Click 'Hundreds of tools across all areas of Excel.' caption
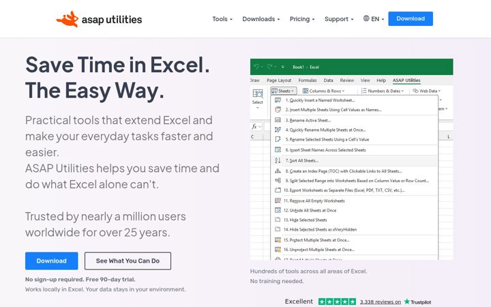 (308, 272)
